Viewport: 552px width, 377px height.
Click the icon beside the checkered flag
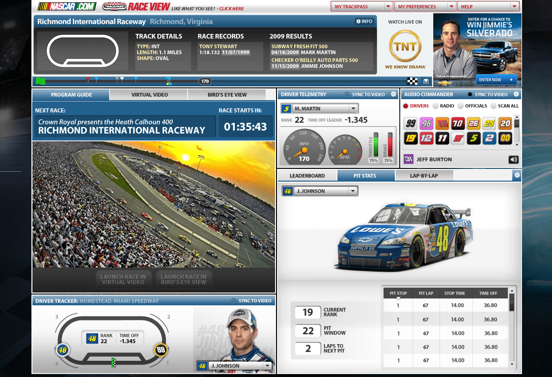(426, 81)
